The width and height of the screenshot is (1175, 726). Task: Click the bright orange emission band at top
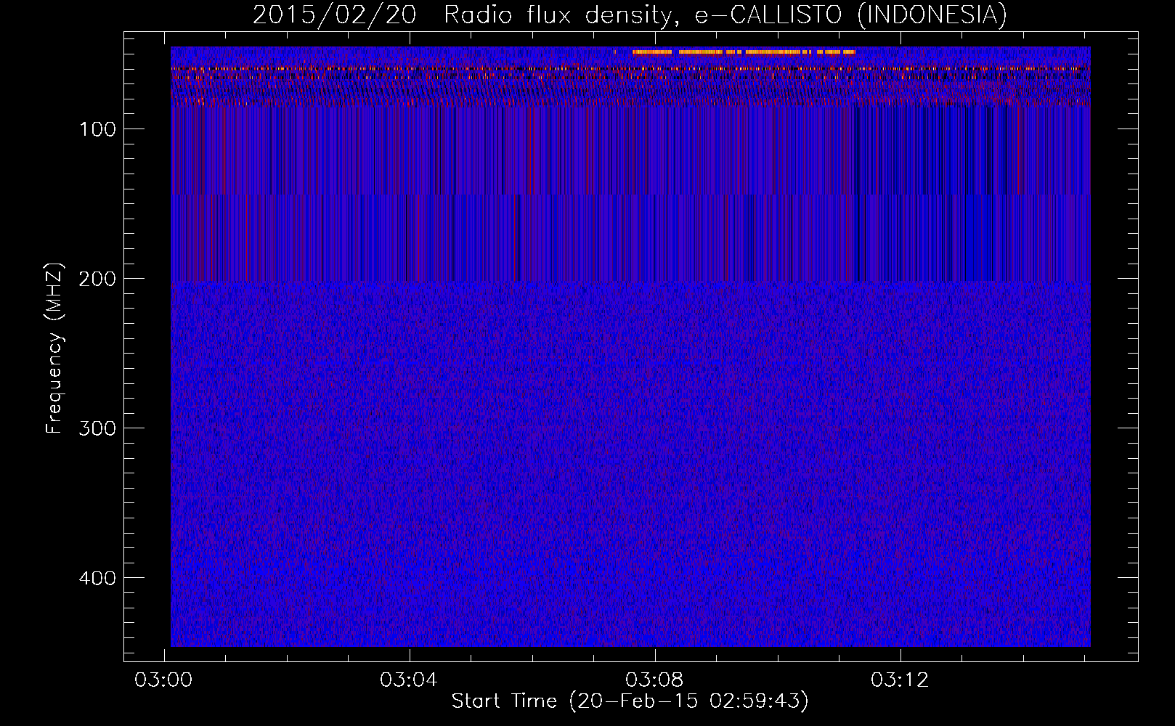tap(744, 52)
